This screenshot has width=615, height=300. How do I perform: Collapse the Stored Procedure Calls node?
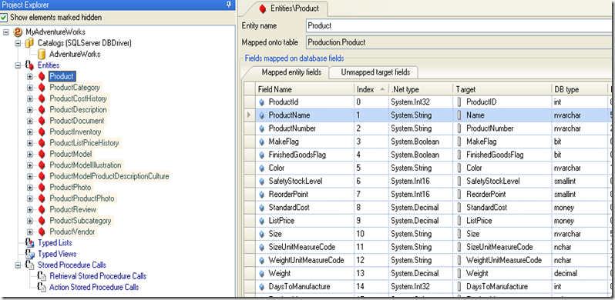(18, 265)
